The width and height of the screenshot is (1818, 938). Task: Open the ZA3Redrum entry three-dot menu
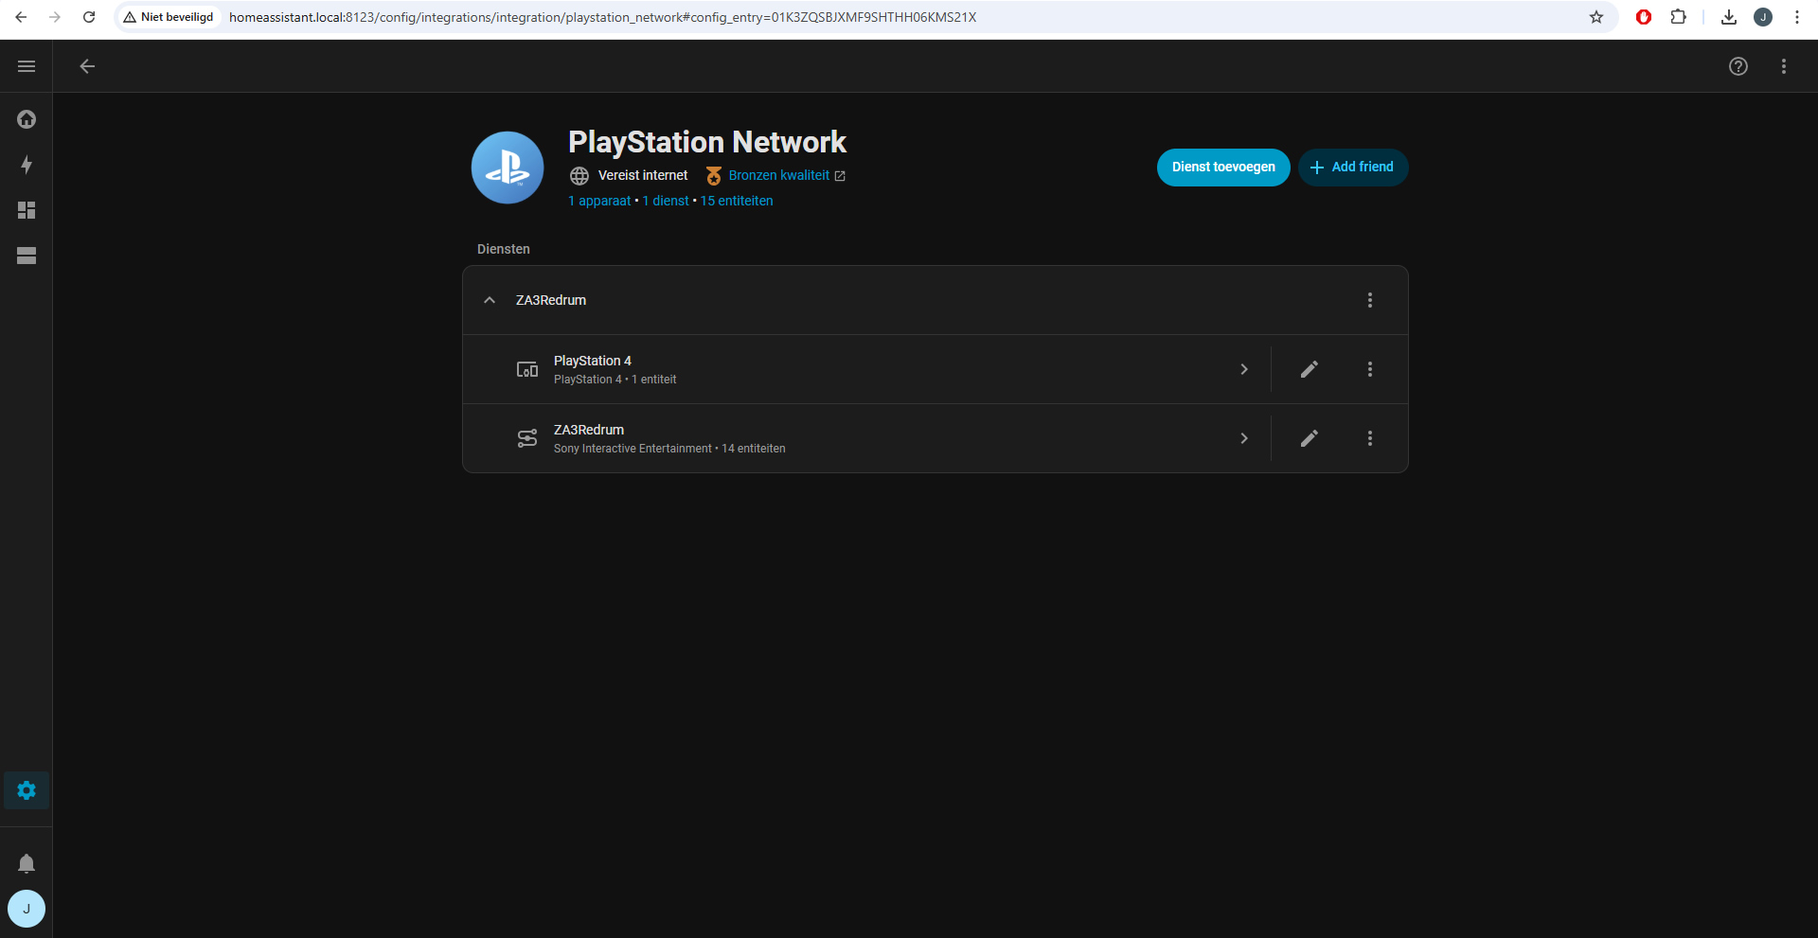coord(1369,300)
